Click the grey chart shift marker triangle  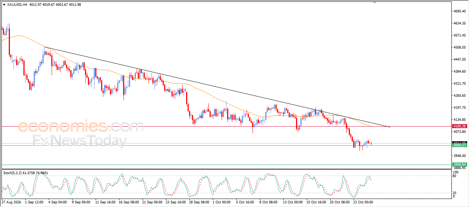[x=374, y=3]
